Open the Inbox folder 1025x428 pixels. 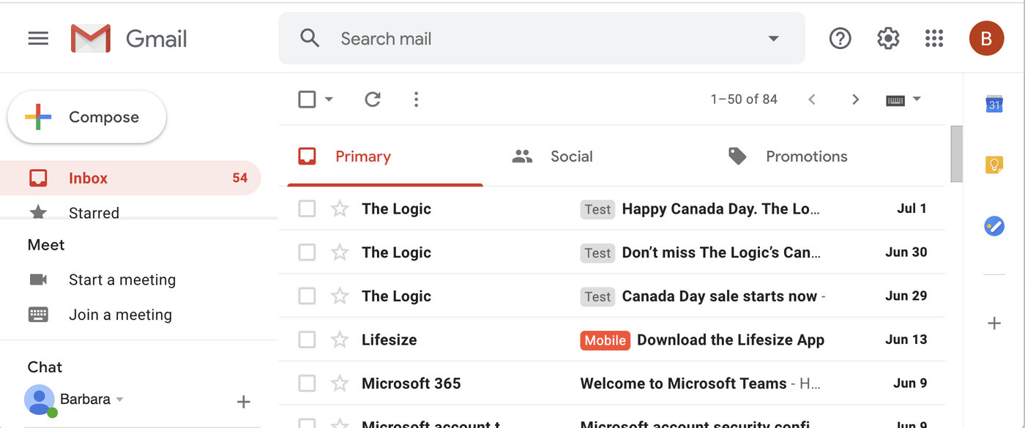click(130, 178)
